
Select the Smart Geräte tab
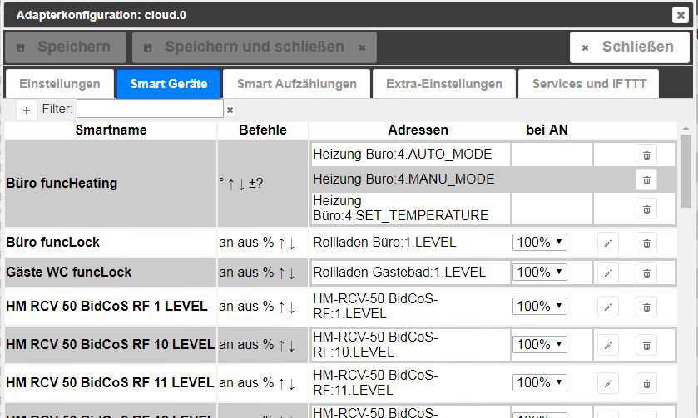[169, 84]
